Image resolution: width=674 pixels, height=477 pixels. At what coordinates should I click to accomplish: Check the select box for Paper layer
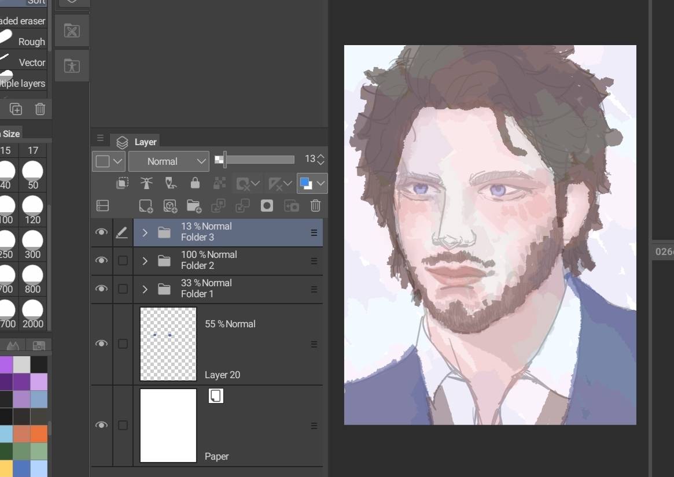[x=123, y=425]
